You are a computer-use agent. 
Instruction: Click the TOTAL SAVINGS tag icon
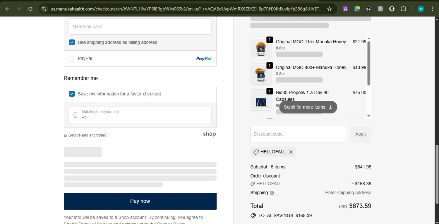[253, 216]
